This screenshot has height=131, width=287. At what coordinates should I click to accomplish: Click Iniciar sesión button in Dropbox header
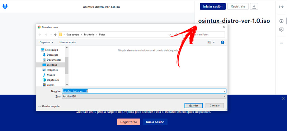coord(213,6)
